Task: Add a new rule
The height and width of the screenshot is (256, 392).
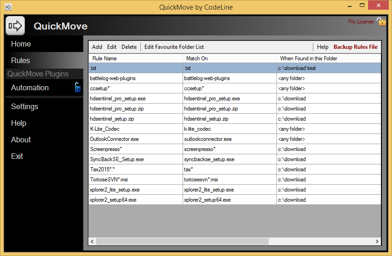Action: pos(97,47)
